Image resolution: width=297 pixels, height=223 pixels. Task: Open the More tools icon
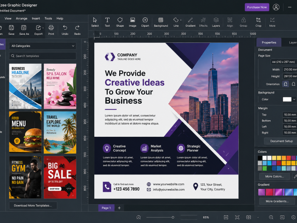(272, 22)
